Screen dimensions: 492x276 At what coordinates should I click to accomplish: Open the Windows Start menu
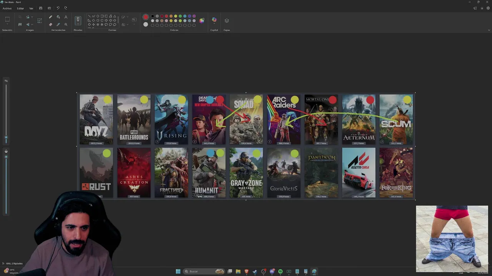pos(178,271)
